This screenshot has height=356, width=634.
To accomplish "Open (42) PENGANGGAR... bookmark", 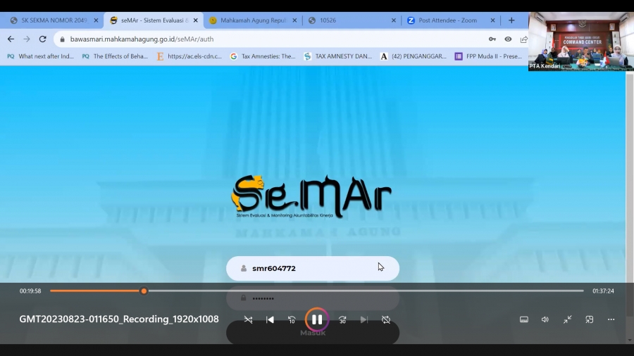I will 414,56.
